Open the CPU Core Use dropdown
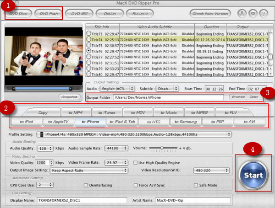275x208 pixels. 45,185
